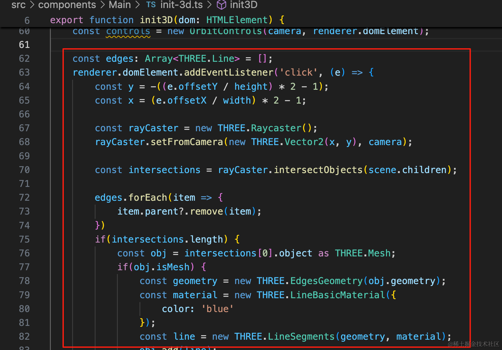The width and height of the screenshot is (502, 350).
Task: Click 'controls' with the warning squiggle
Action: [x=128, y=32]
